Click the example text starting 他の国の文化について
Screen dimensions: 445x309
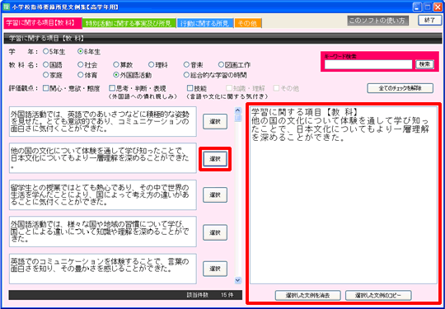point(103,158)
